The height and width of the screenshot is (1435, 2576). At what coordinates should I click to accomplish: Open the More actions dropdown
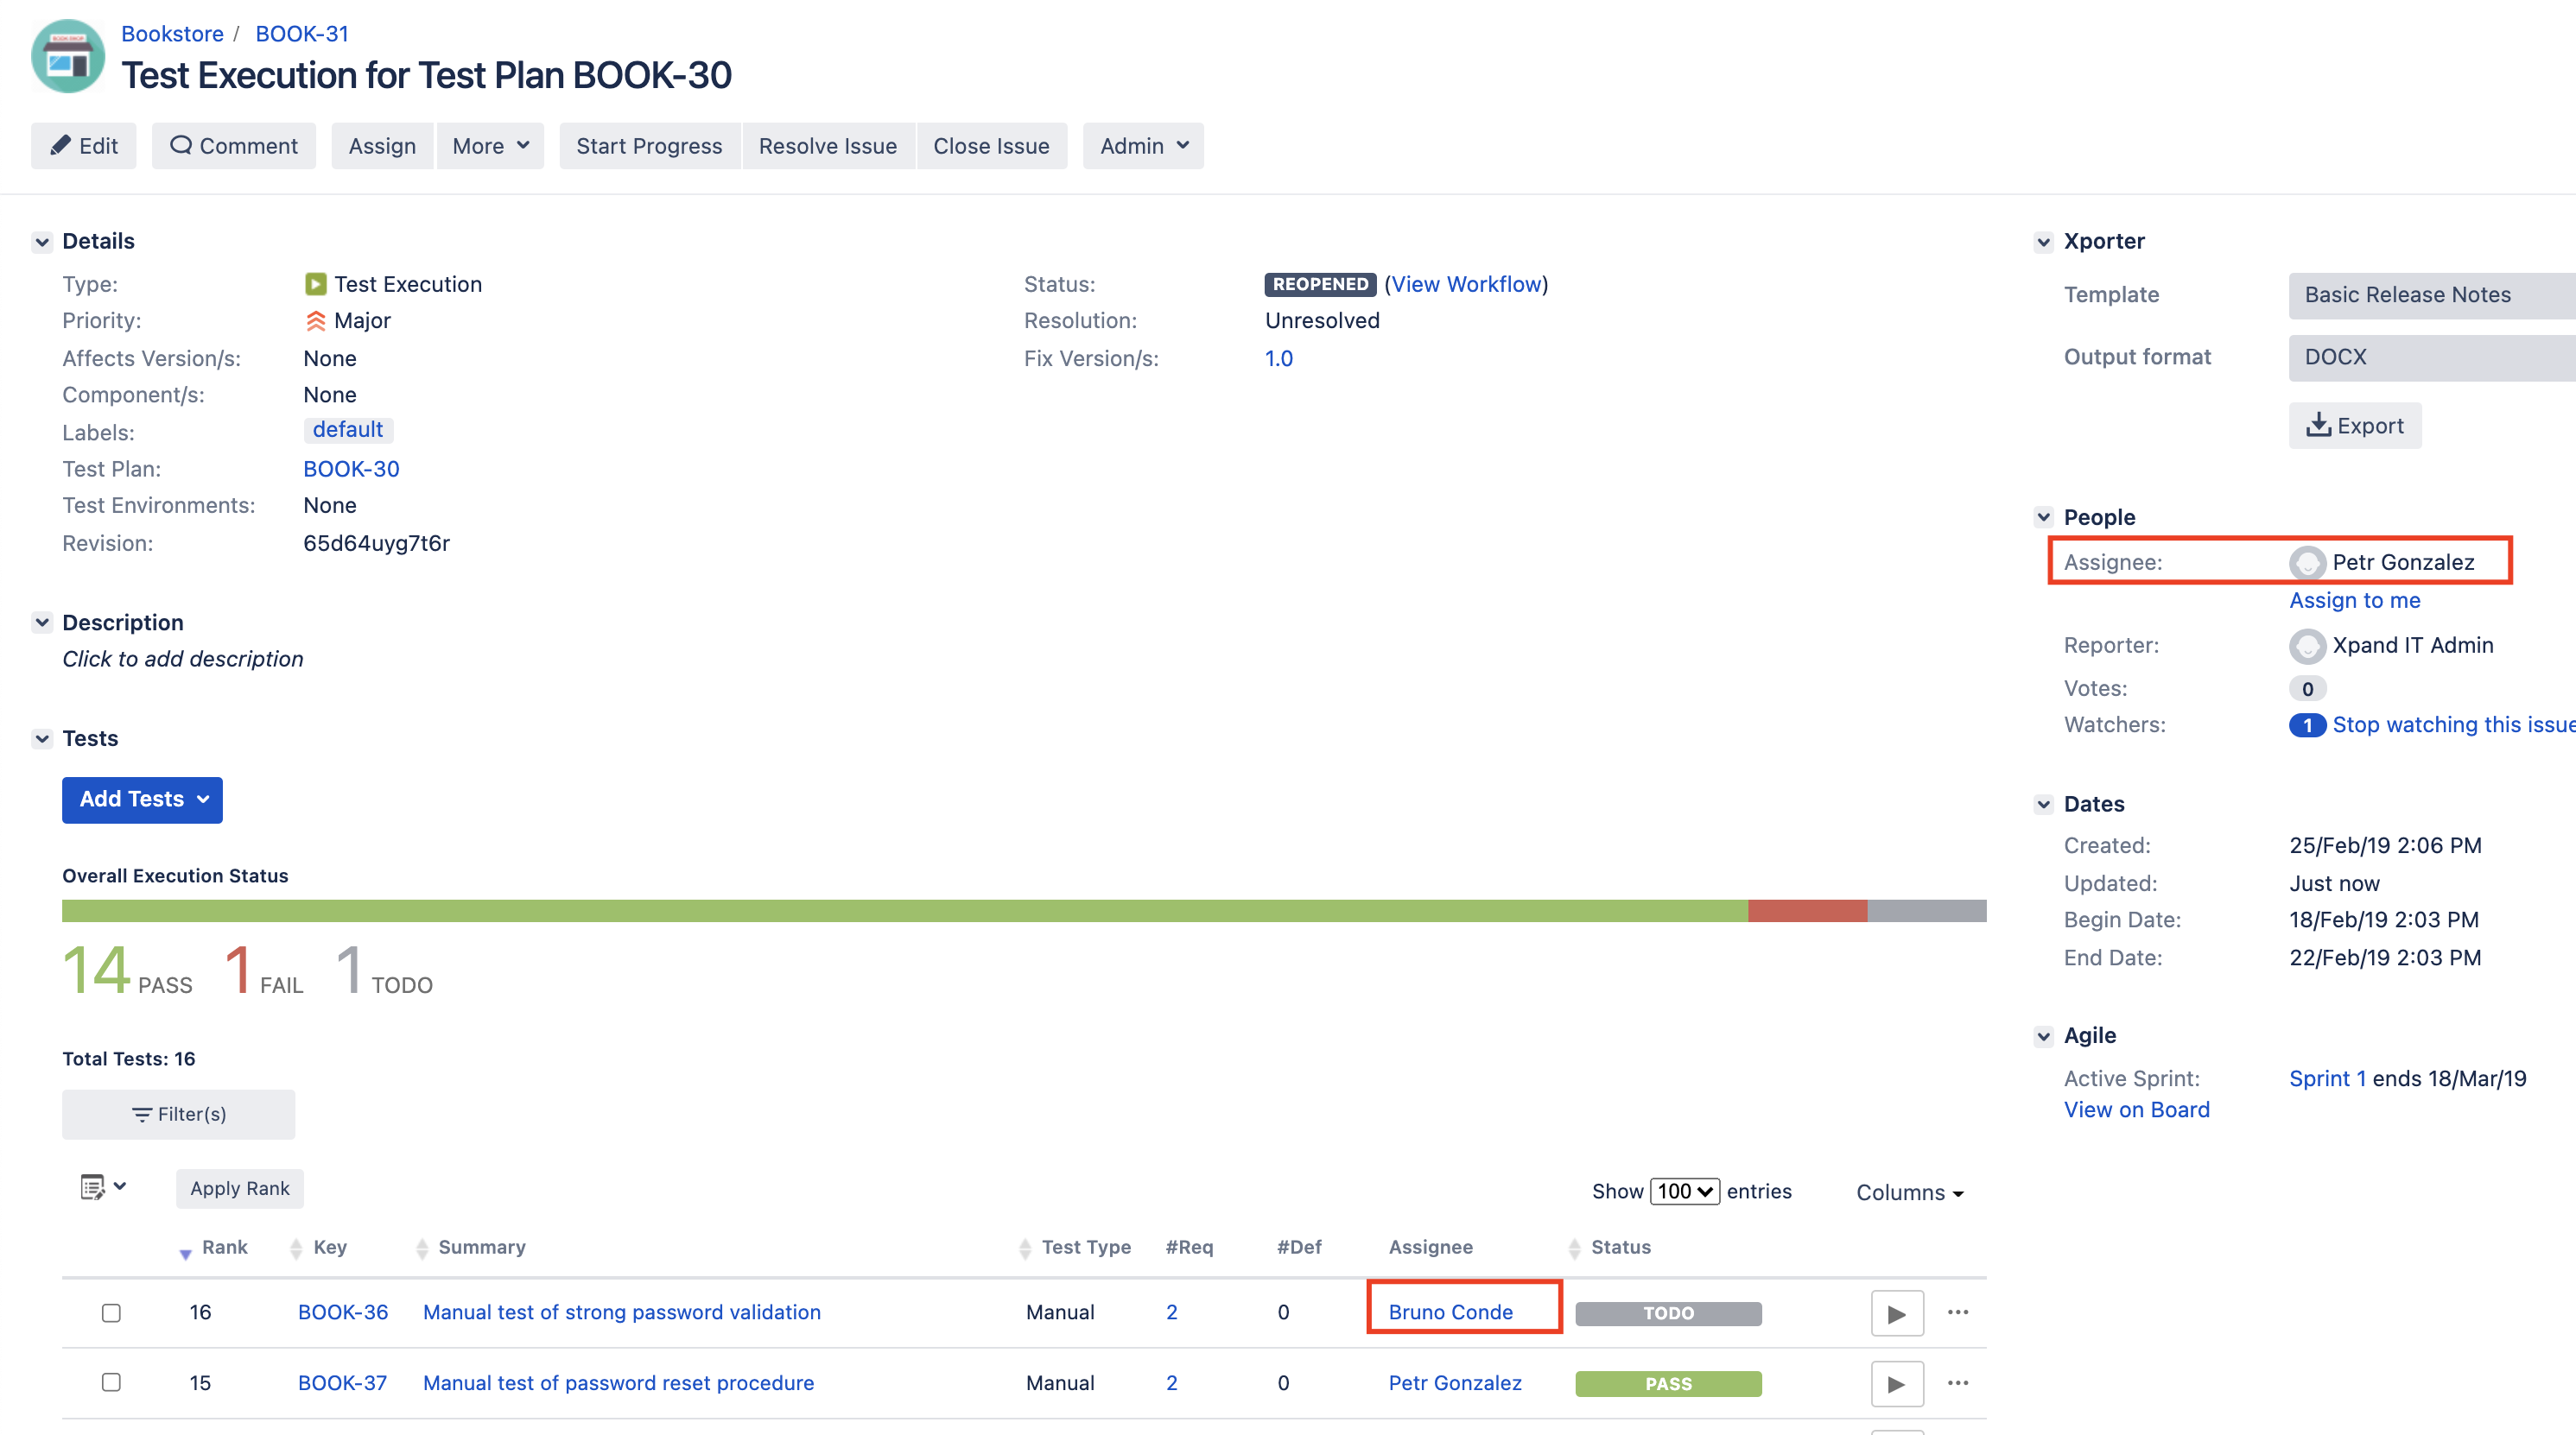pos(490,146)
